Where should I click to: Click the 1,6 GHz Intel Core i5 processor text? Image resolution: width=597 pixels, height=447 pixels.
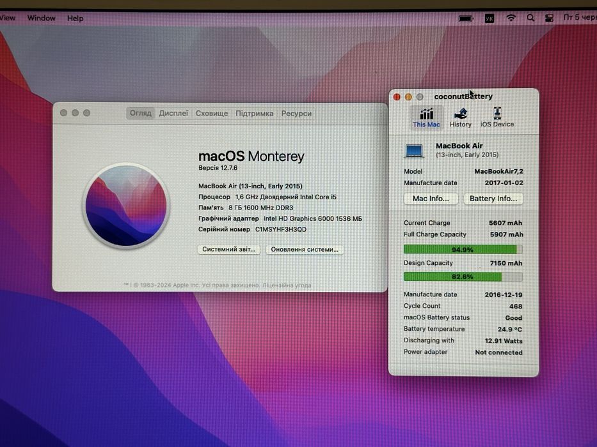[286, 197]
